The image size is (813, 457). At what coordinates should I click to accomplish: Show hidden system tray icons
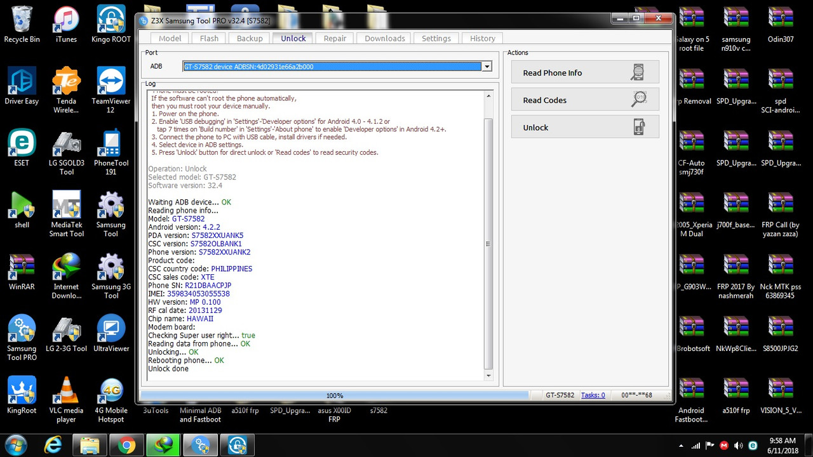point(682,446)
